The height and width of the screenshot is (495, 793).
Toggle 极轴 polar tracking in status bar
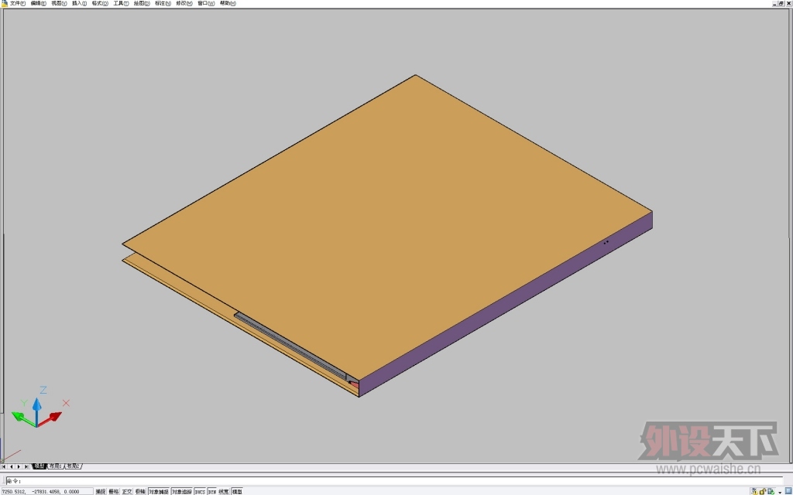pos(140,491)
